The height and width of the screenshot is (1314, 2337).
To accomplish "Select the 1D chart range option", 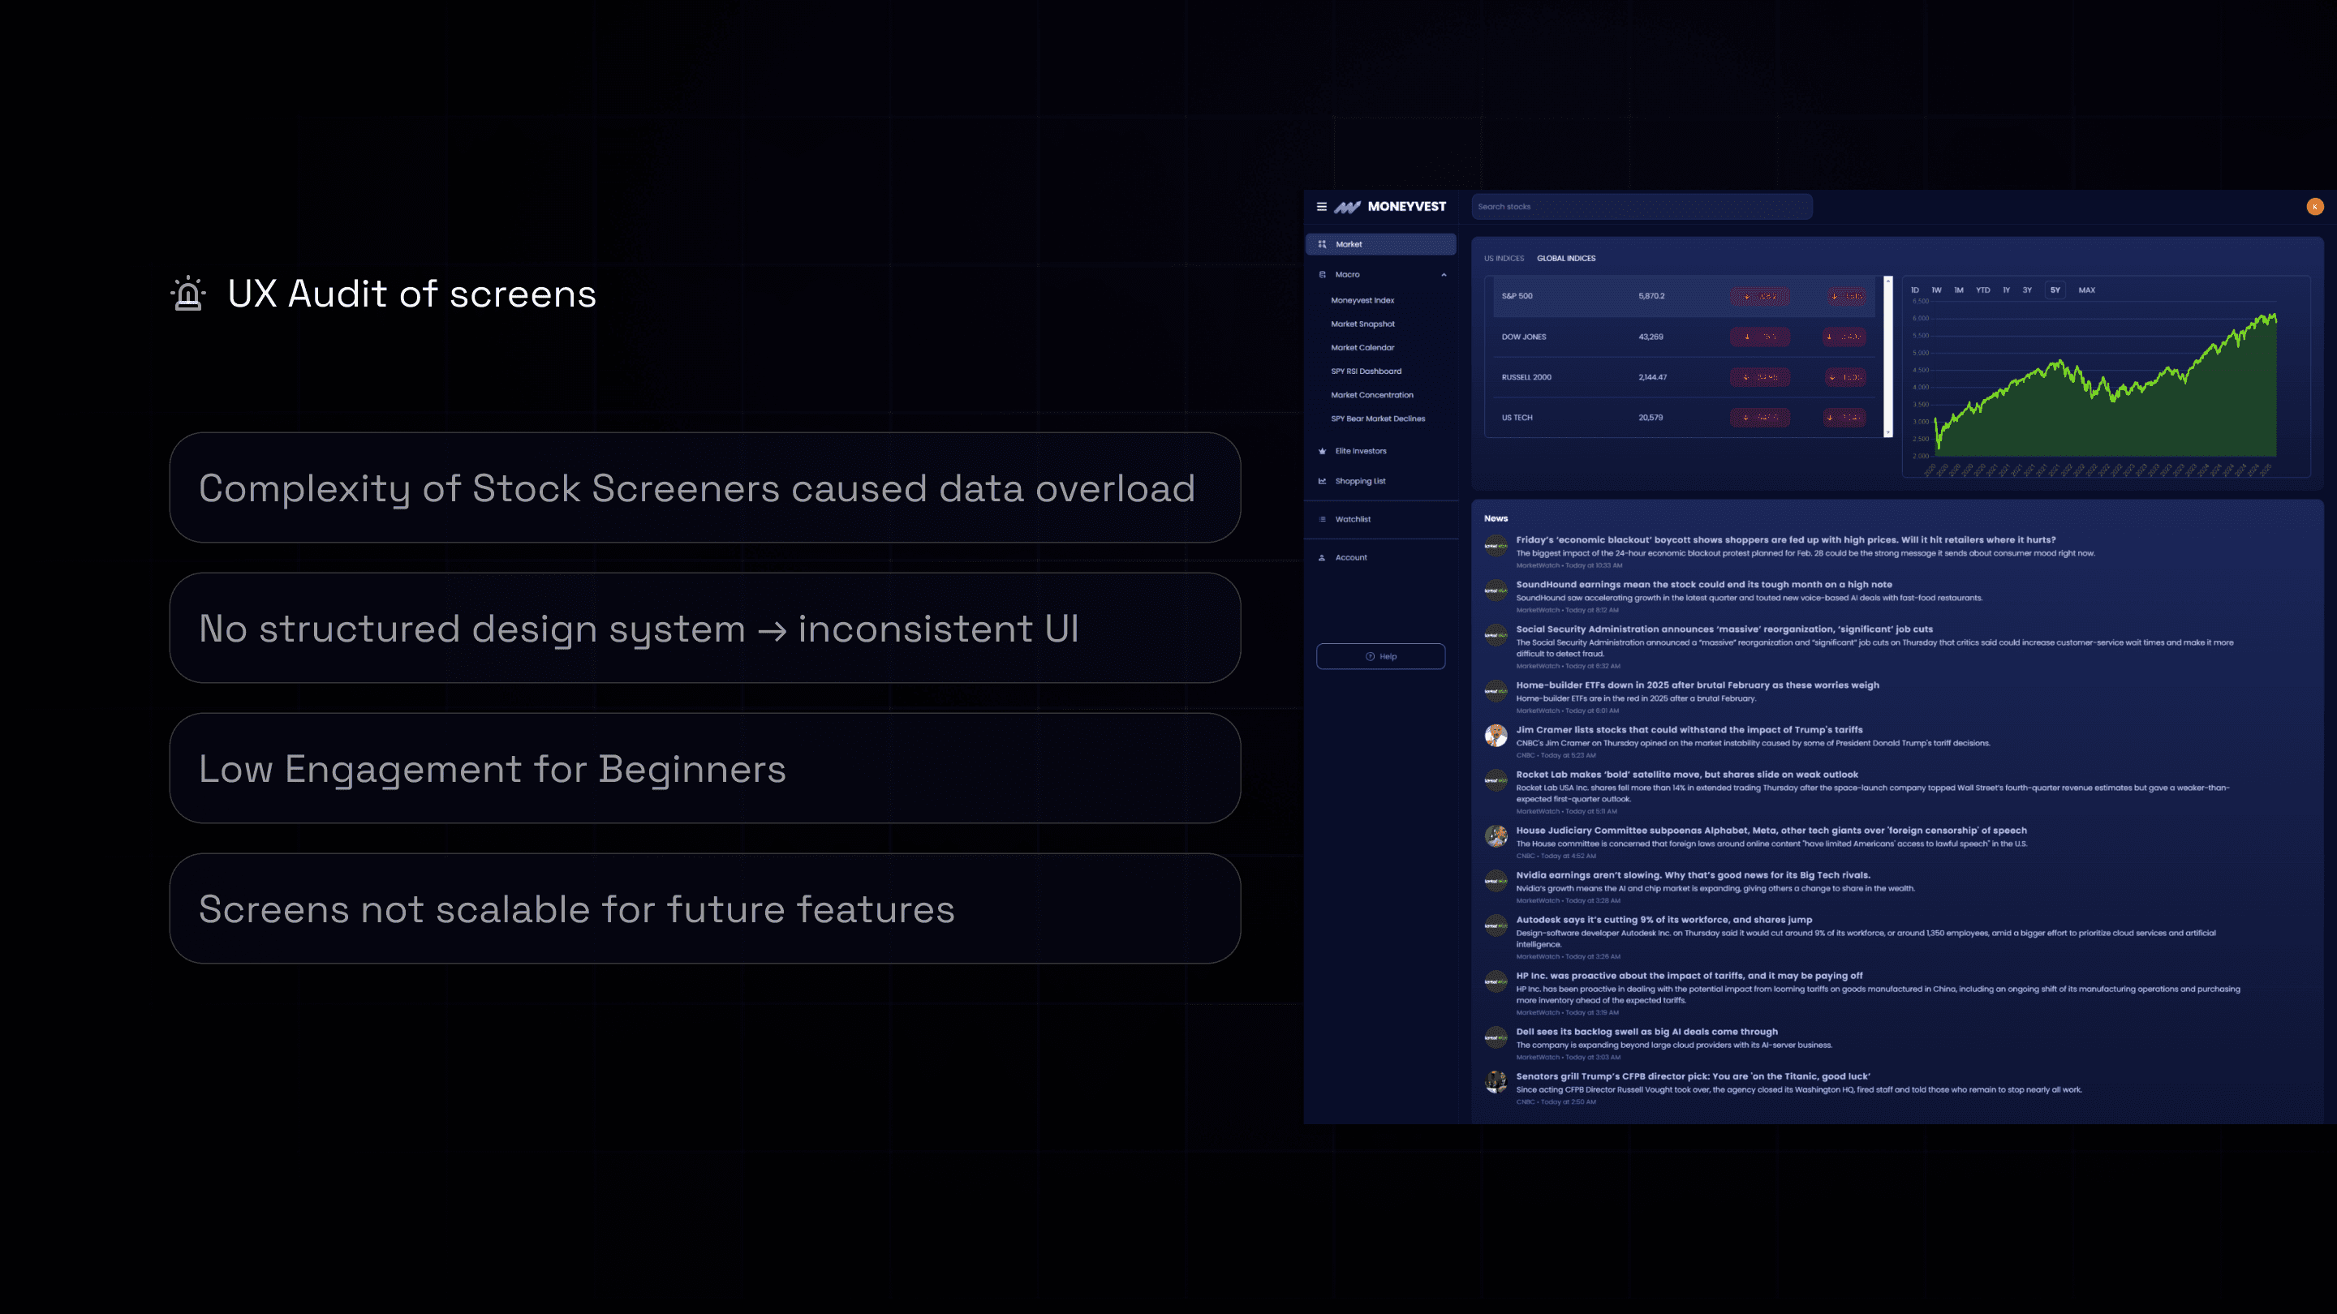I will [x=1914, y=290].
